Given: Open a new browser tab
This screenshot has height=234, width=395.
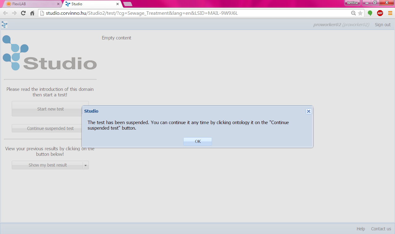Looking at the screenshot, I should (x=127, y=4).
